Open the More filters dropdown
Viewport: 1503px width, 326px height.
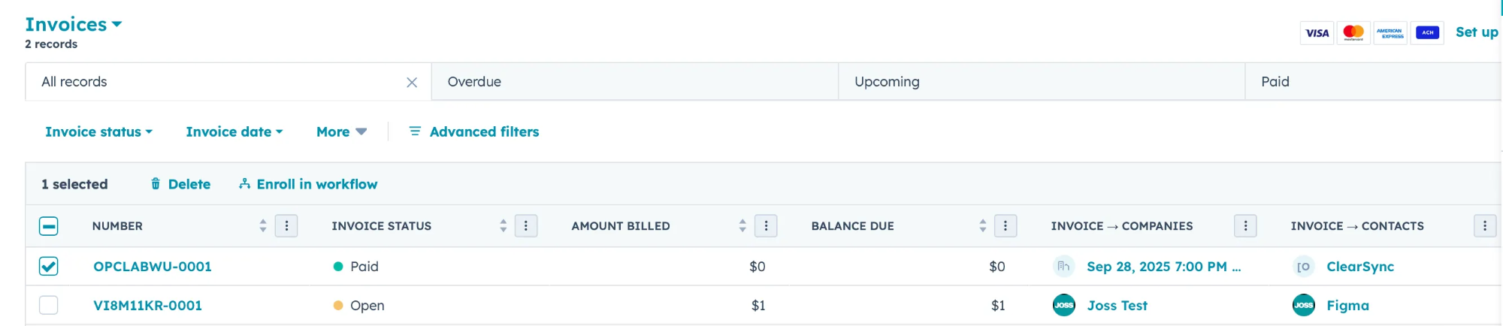341,132
